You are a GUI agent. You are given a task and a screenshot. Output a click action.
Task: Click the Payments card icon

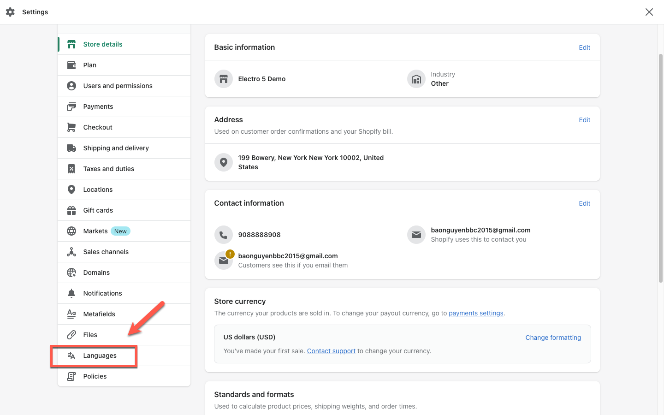pos(71,107)
